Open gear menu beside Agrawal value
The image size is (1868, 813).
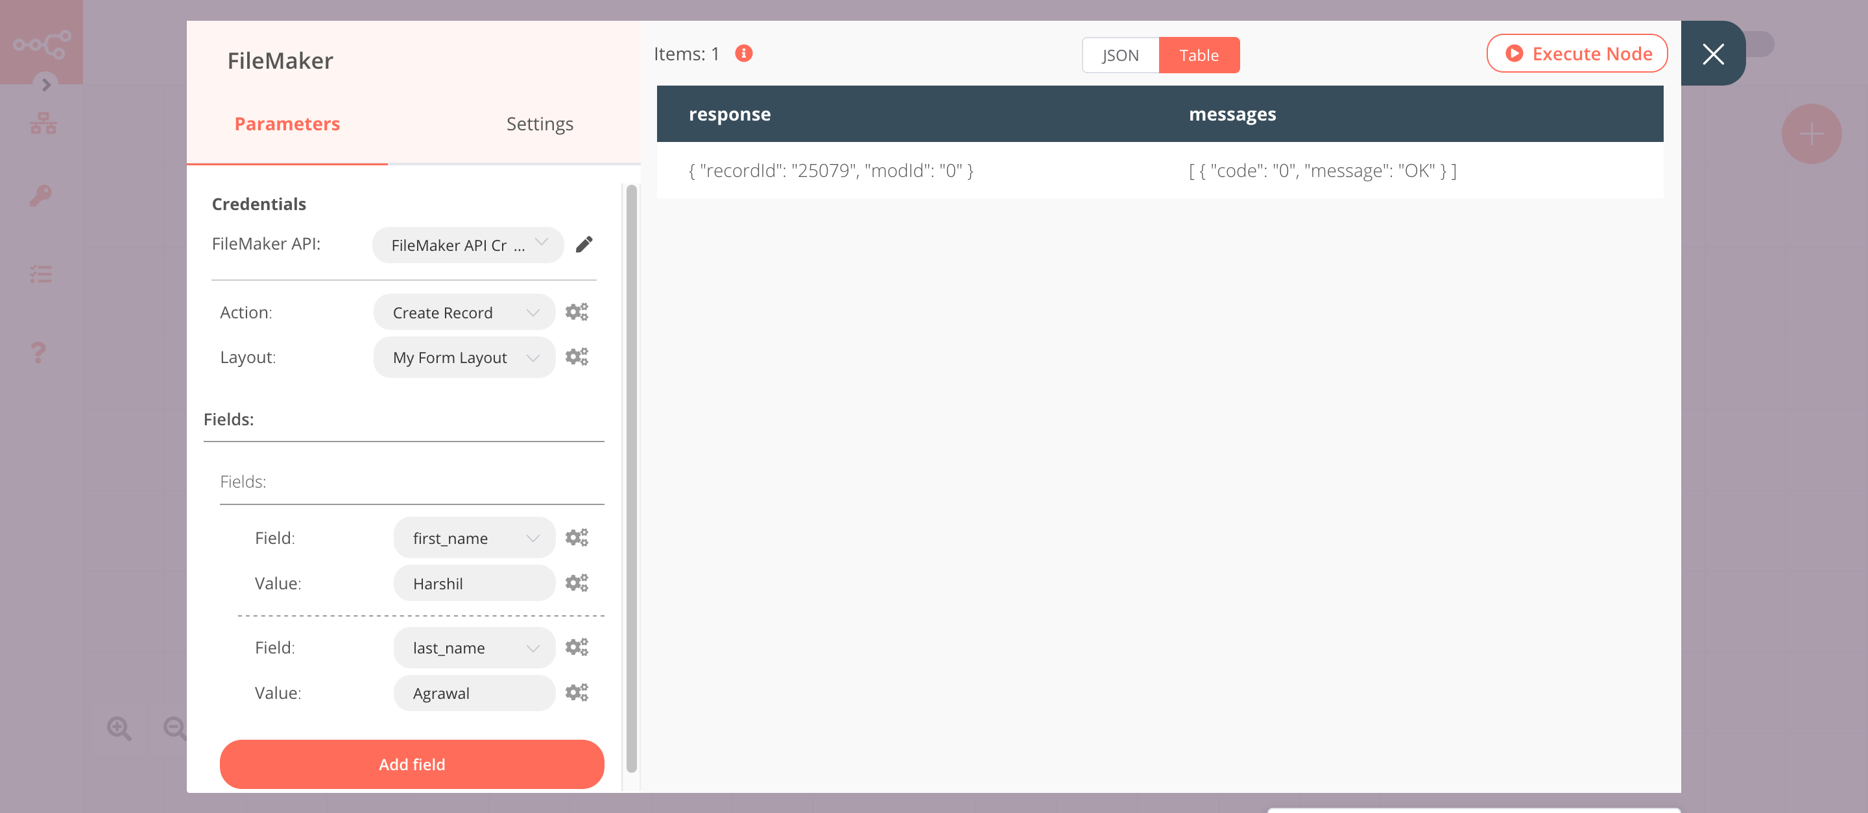577,692
